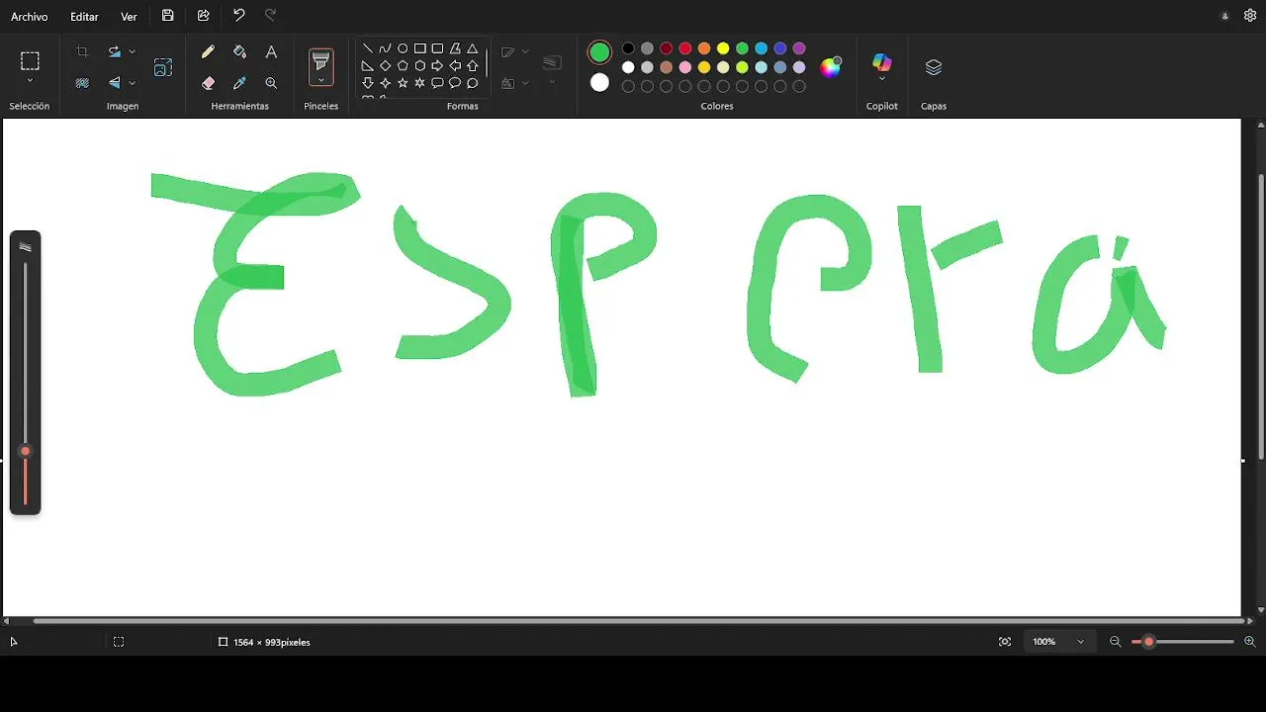Click the horizontal canvas scrollbar
The height and width of the screenshot is (712, 1266).
639,621
